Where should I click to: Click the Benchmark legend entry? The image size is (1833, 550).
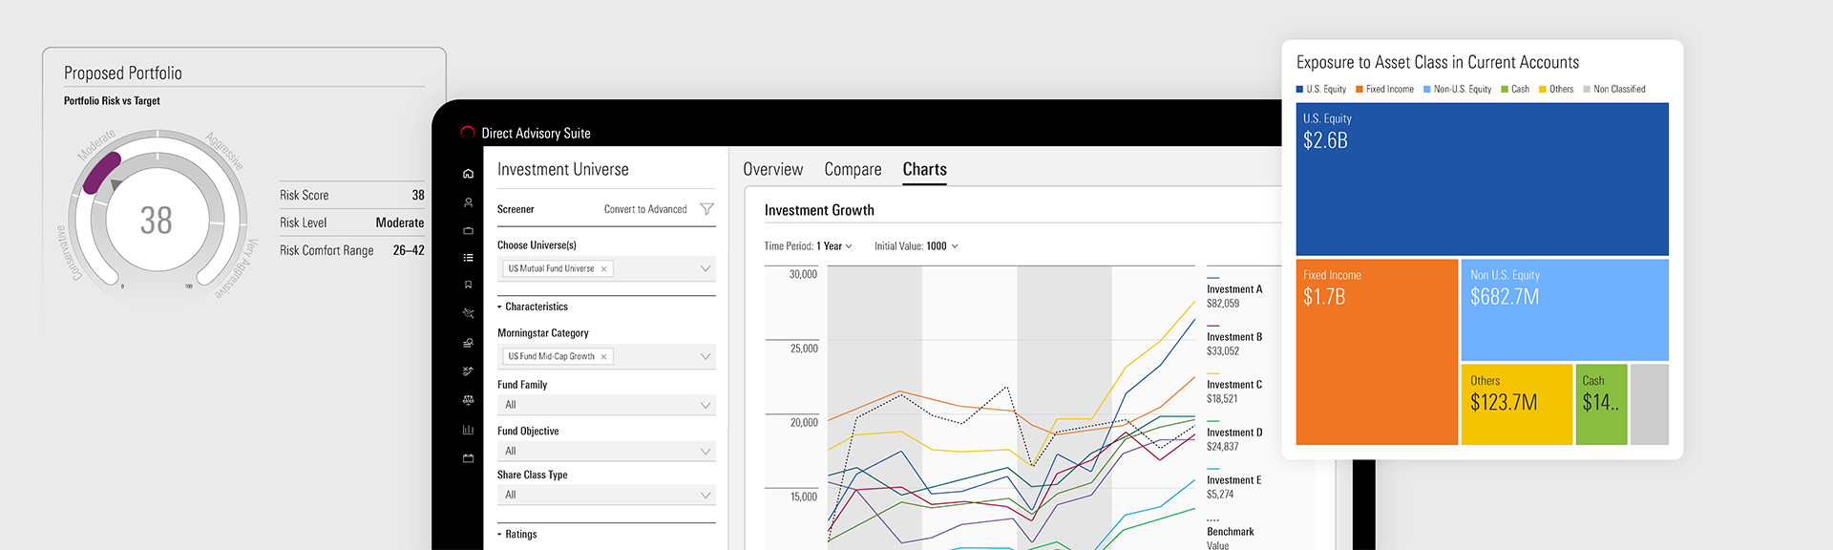pyautogui.click(x=1231, y=535)
